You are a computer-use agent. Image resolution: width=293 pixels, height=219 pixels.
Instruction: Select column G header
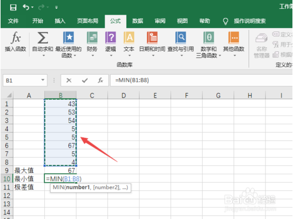(218, 95)
